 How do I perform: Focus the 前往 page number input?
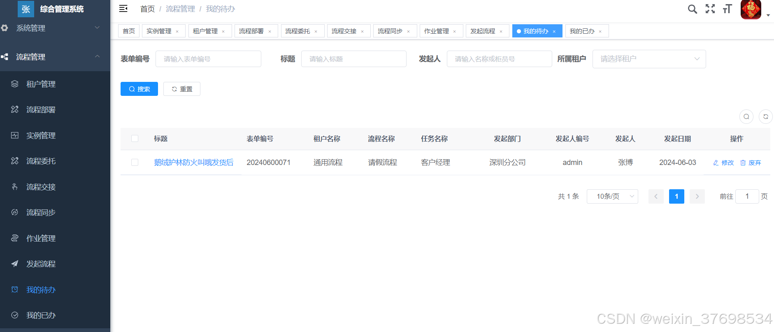747,196
